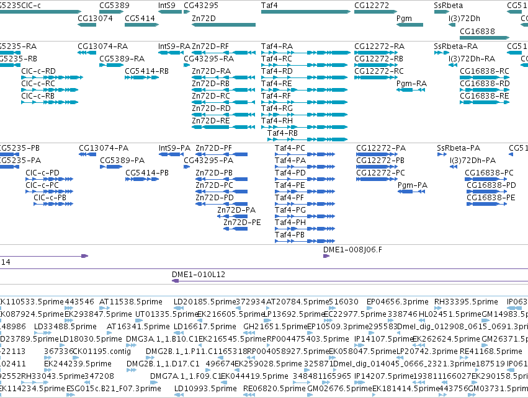
Task: Open transcript CG5389-RA
Action: [x=112, y=65]
